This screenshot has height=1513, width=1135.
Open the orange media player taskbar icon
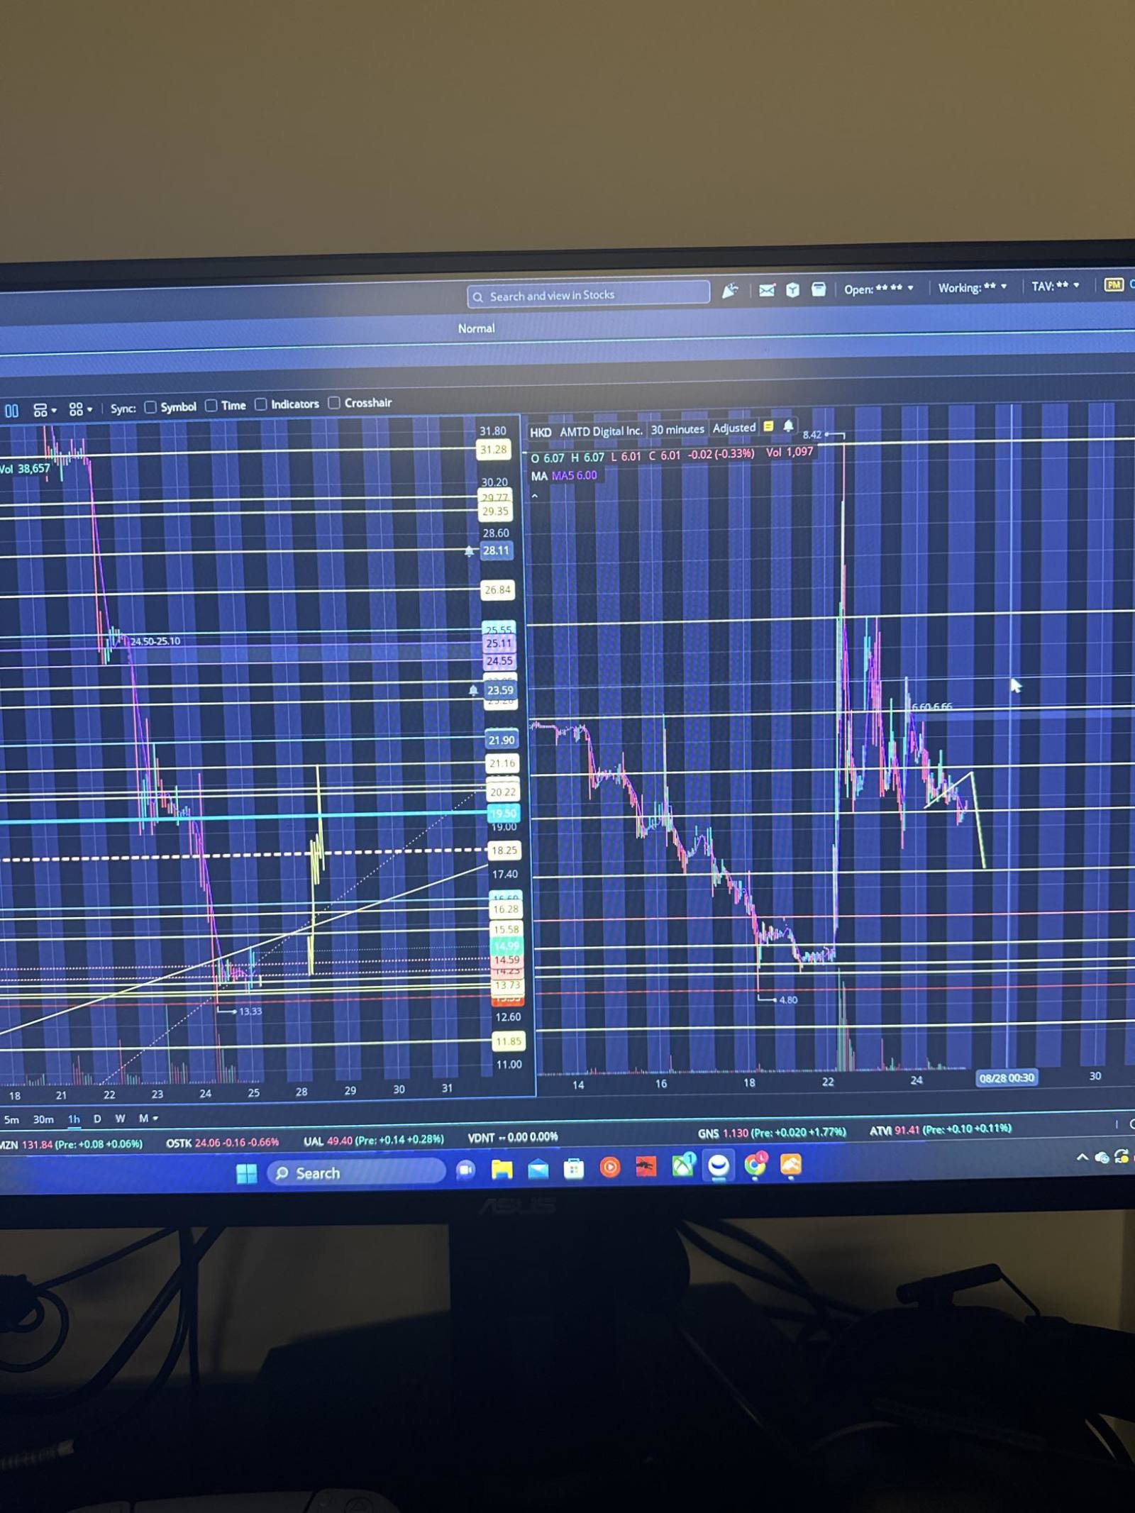pyautogui.click(x=609, y=1167)
